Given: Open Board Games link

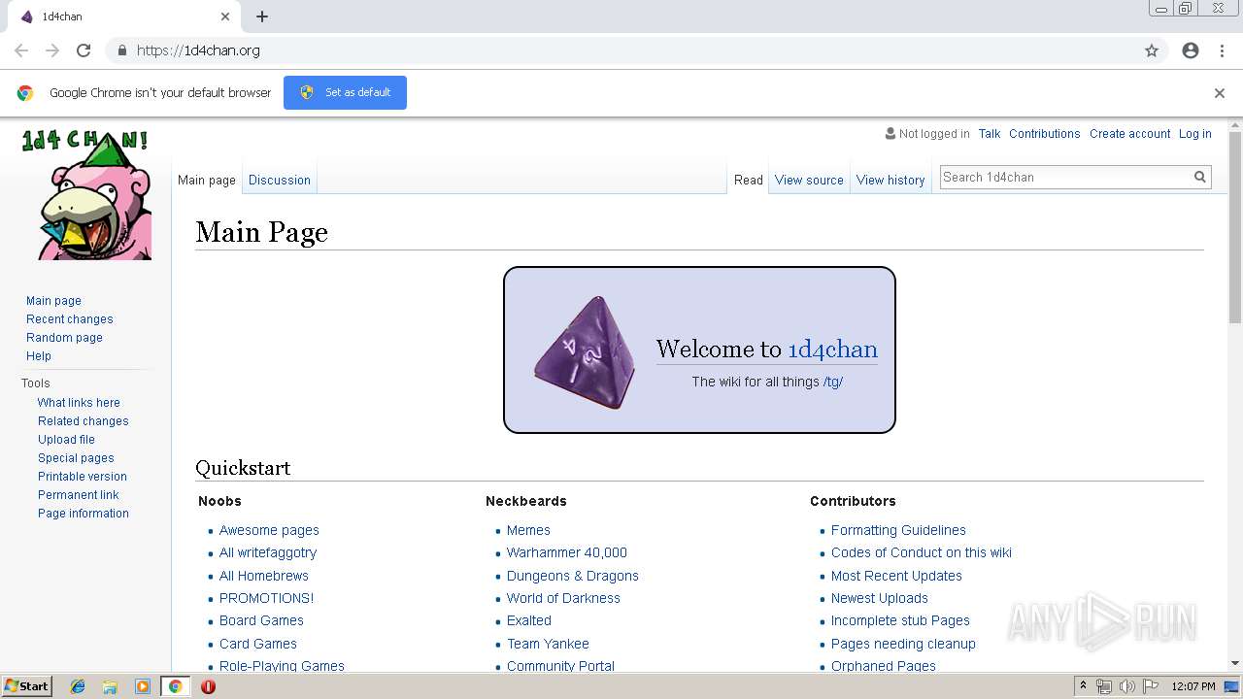Looking at the screenshot, I should (x=261, y=620).
